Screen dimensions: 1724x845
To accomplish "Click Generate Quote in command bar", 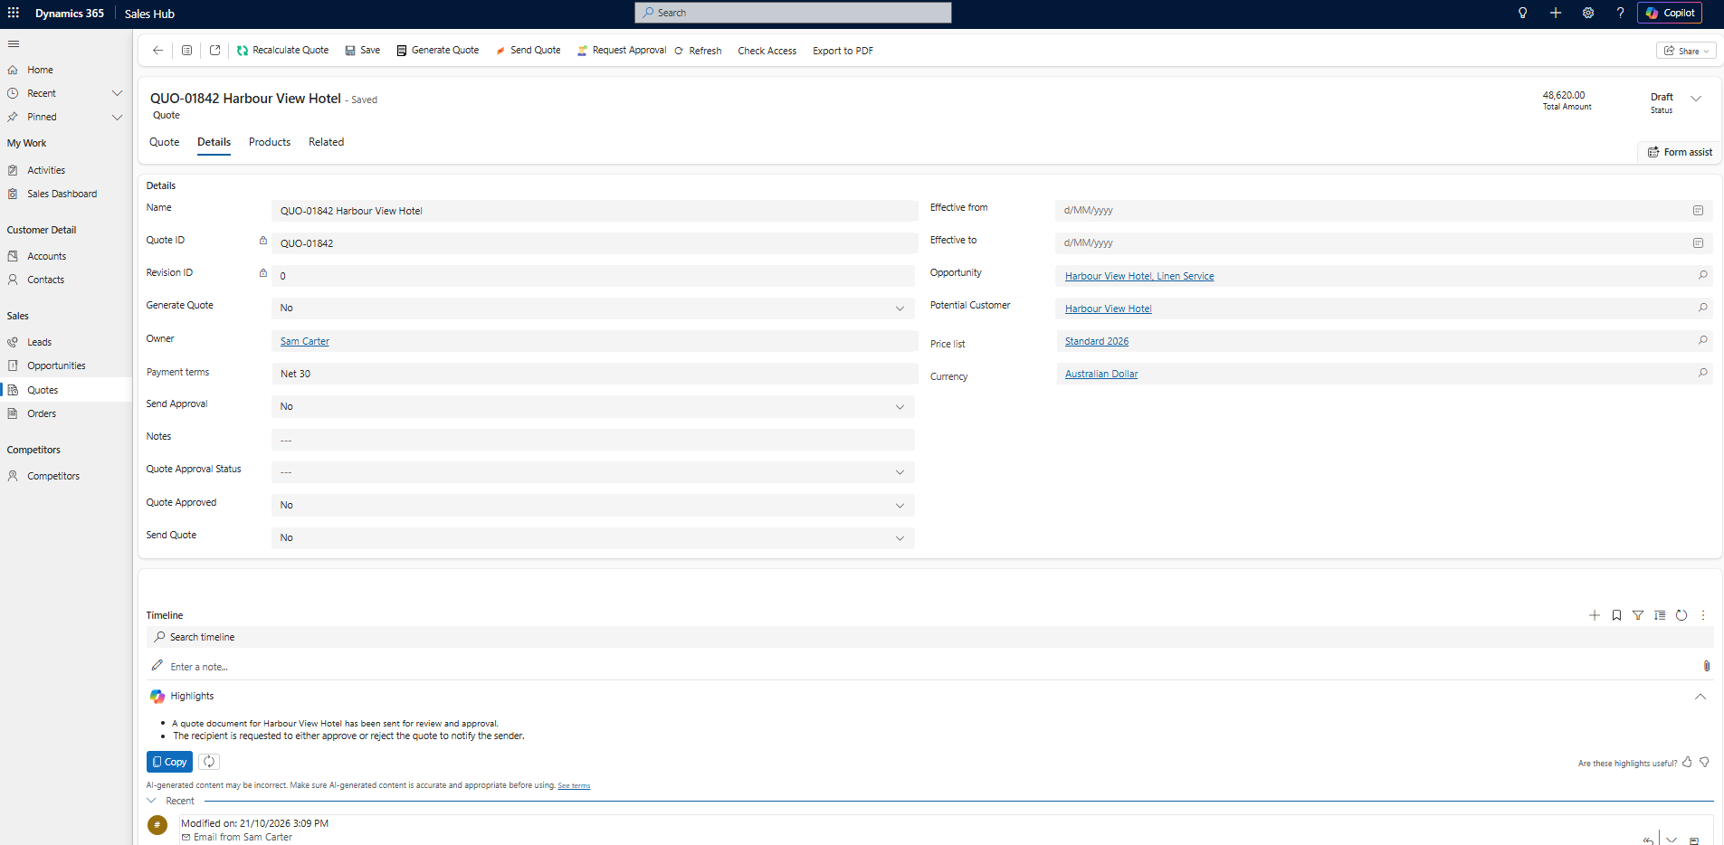I will coord(437,51).
